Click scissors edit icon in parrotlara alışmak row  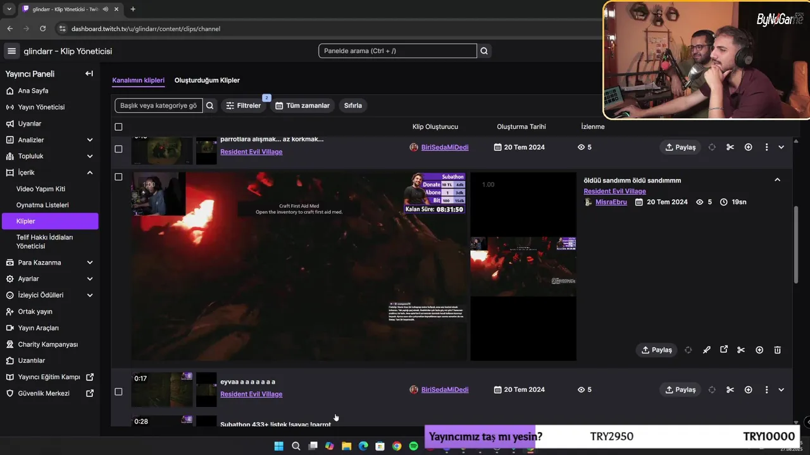730,147
